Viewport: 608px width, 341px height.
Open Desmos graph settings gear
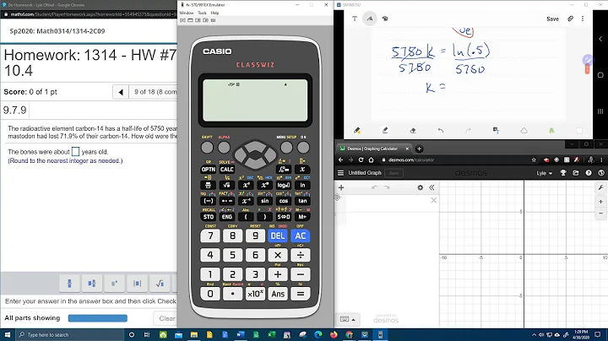(x=420, y=187)
